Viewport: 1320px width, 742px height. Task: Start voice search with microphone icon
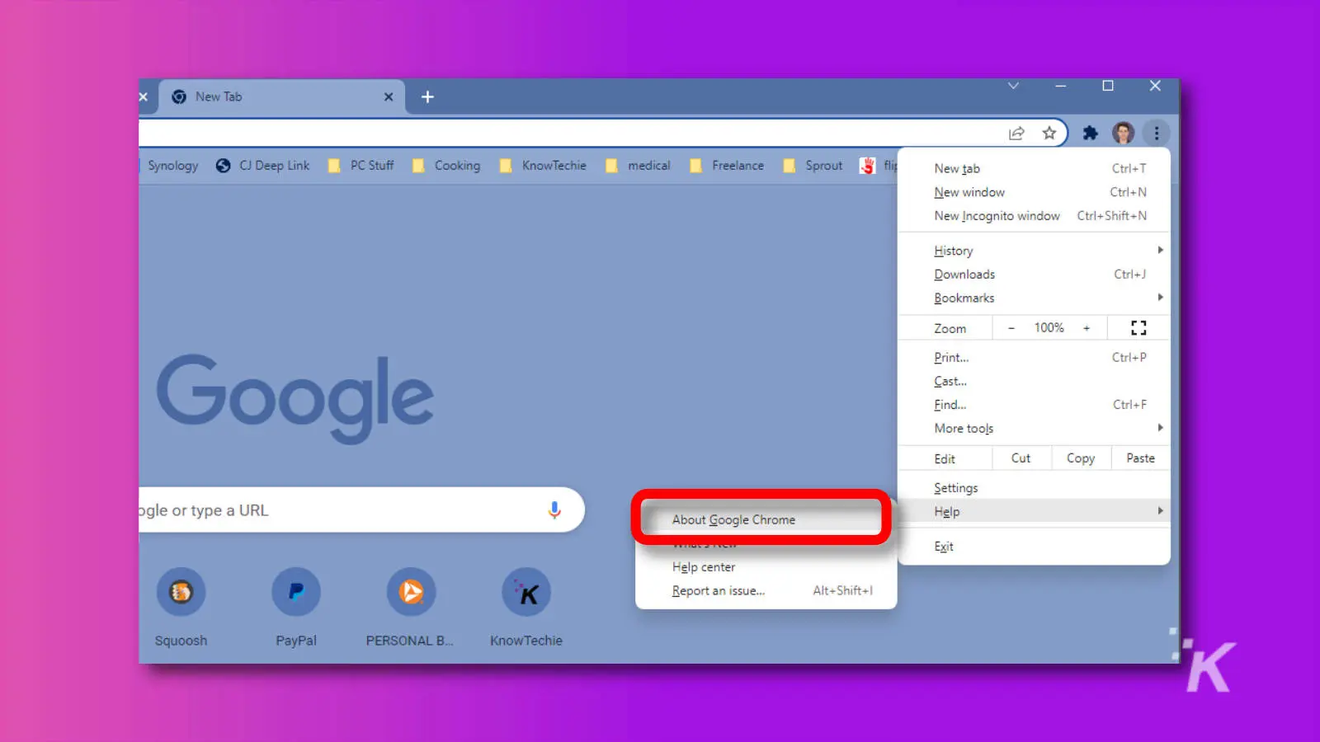point(554,510)
